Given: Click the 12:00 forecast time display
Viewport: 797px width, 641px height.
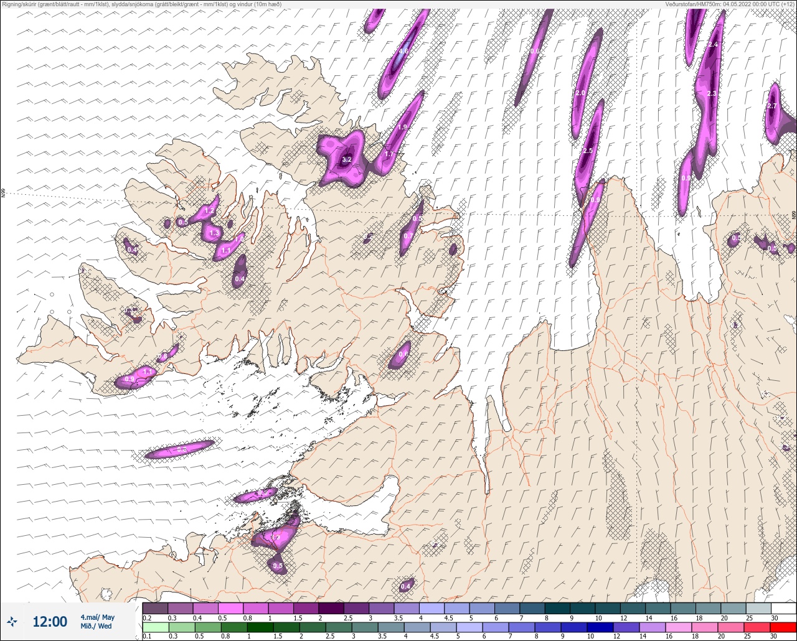Looking at the screenshot, I should (49, 622).
